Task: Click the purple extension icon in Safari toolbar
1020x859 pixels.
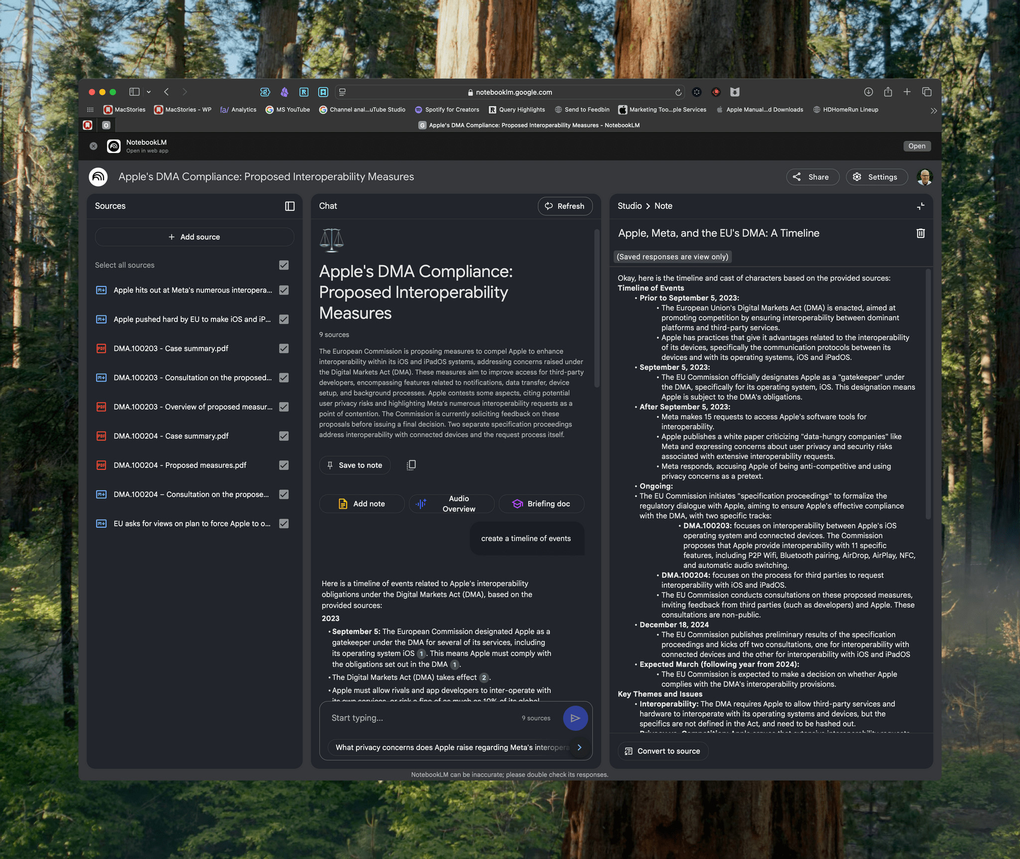Action: pos(284,92)
